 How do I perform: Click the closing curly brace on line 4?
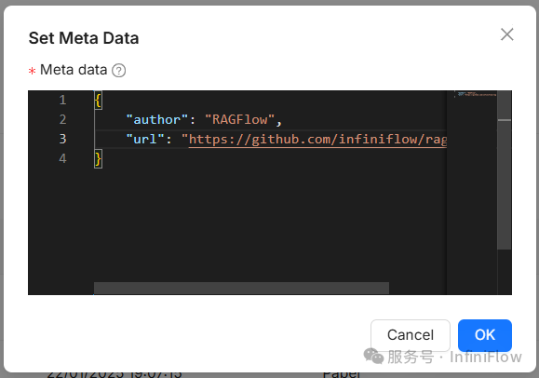98,159
